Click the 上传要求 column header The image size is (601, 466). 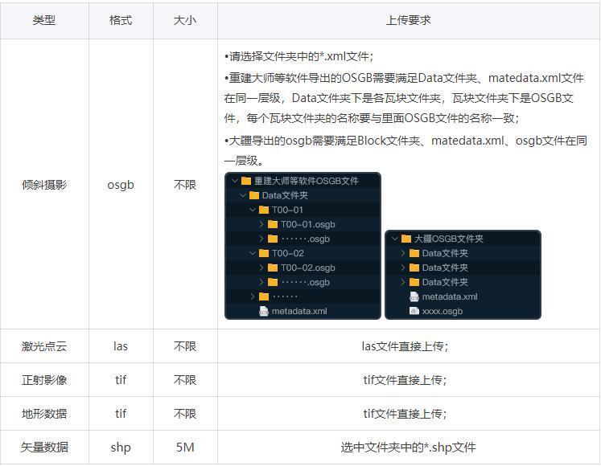(x=409, y=20)
